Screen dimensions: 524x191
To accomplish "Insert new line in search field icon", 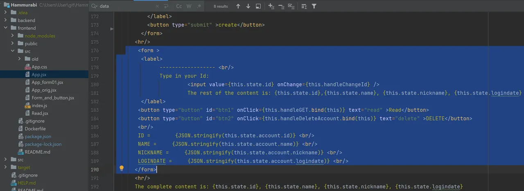I will coord(166,6).
